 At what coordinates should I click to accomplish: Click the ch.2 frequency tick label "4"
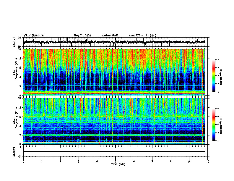pyautogui.click(x=21, y=126)
